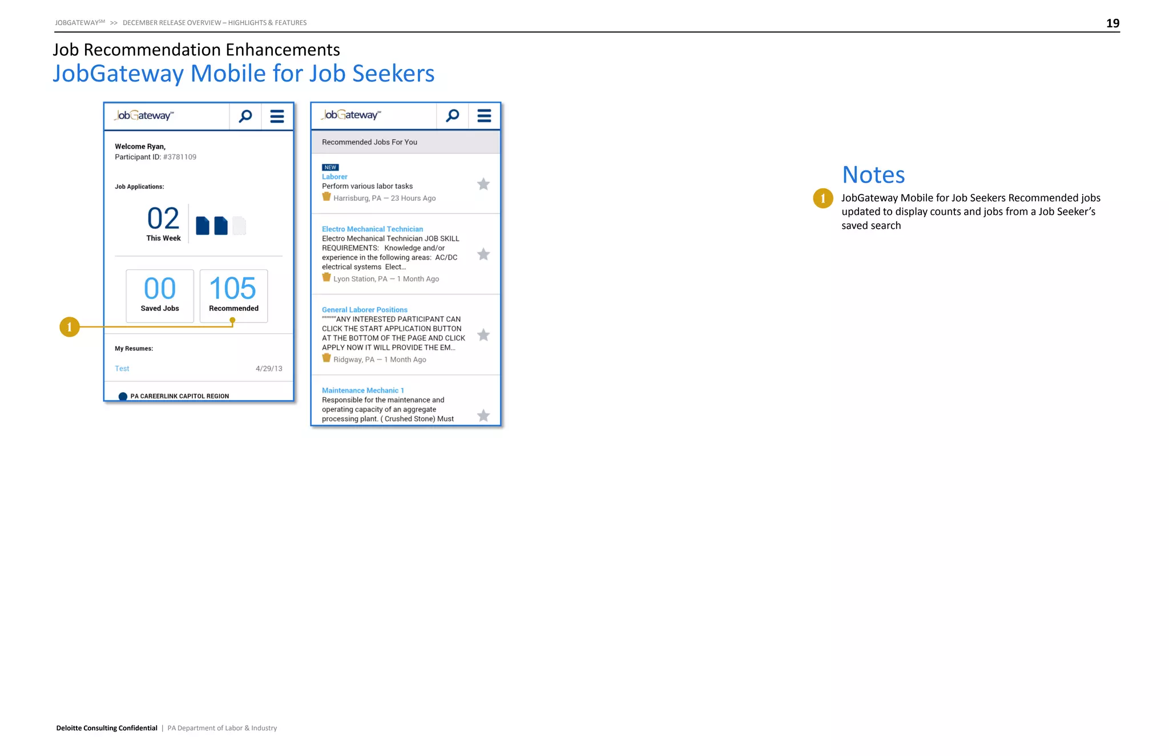Image resolution: width=1169 pixels, height=756 pixels.
Task: Click the greyed-out document icon
Action: click(x=239, y=225)
